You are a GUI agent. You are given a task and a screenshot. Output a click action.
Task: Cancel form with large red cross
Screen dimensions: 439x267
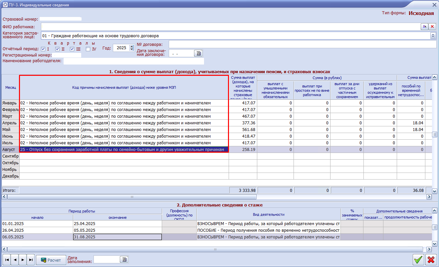tap(431, 259)
